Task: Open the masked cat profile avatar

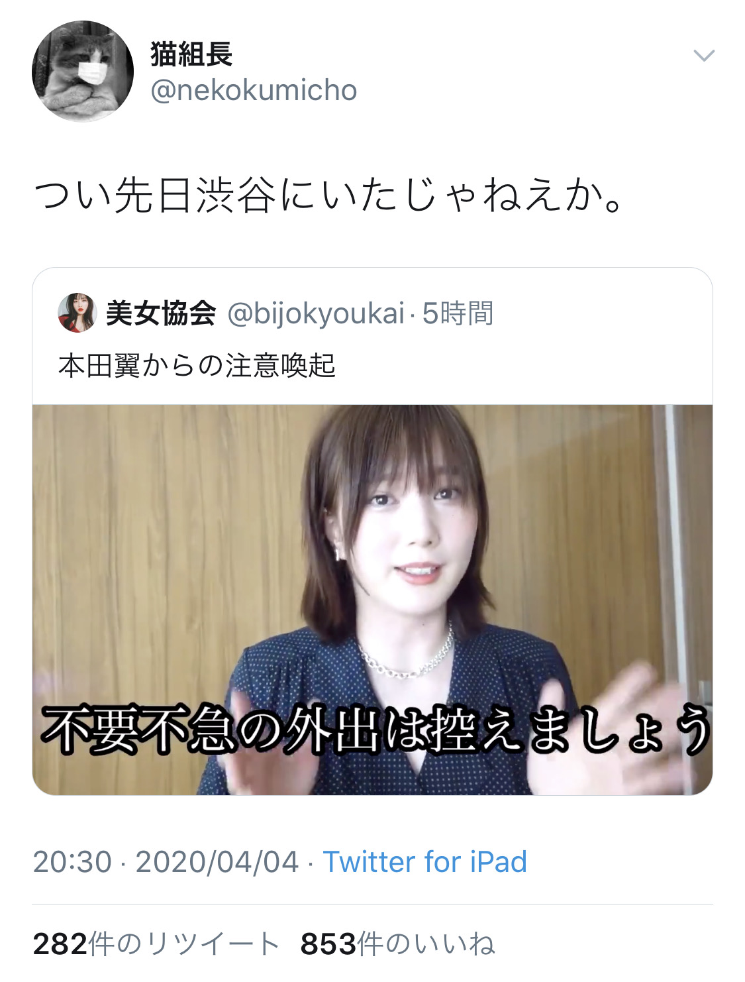Action: point(83,71)
